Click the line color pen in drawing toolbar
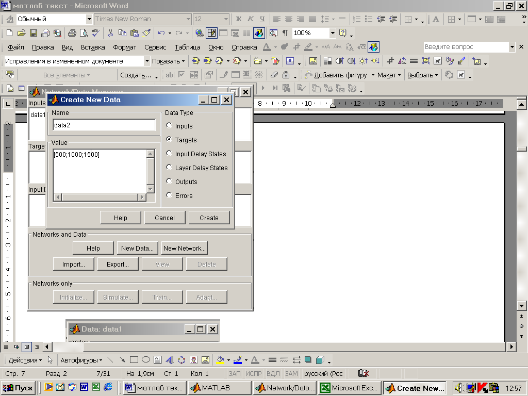The image size is (528, 396). (x=238, y=360)
